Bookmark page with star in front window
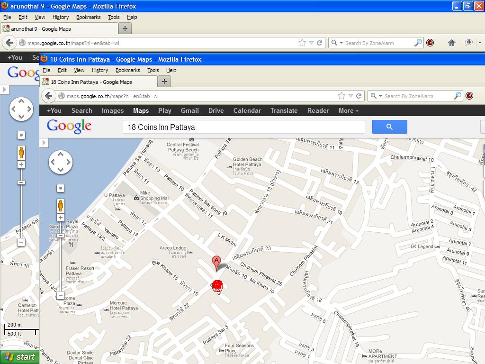 click(341, 96)
